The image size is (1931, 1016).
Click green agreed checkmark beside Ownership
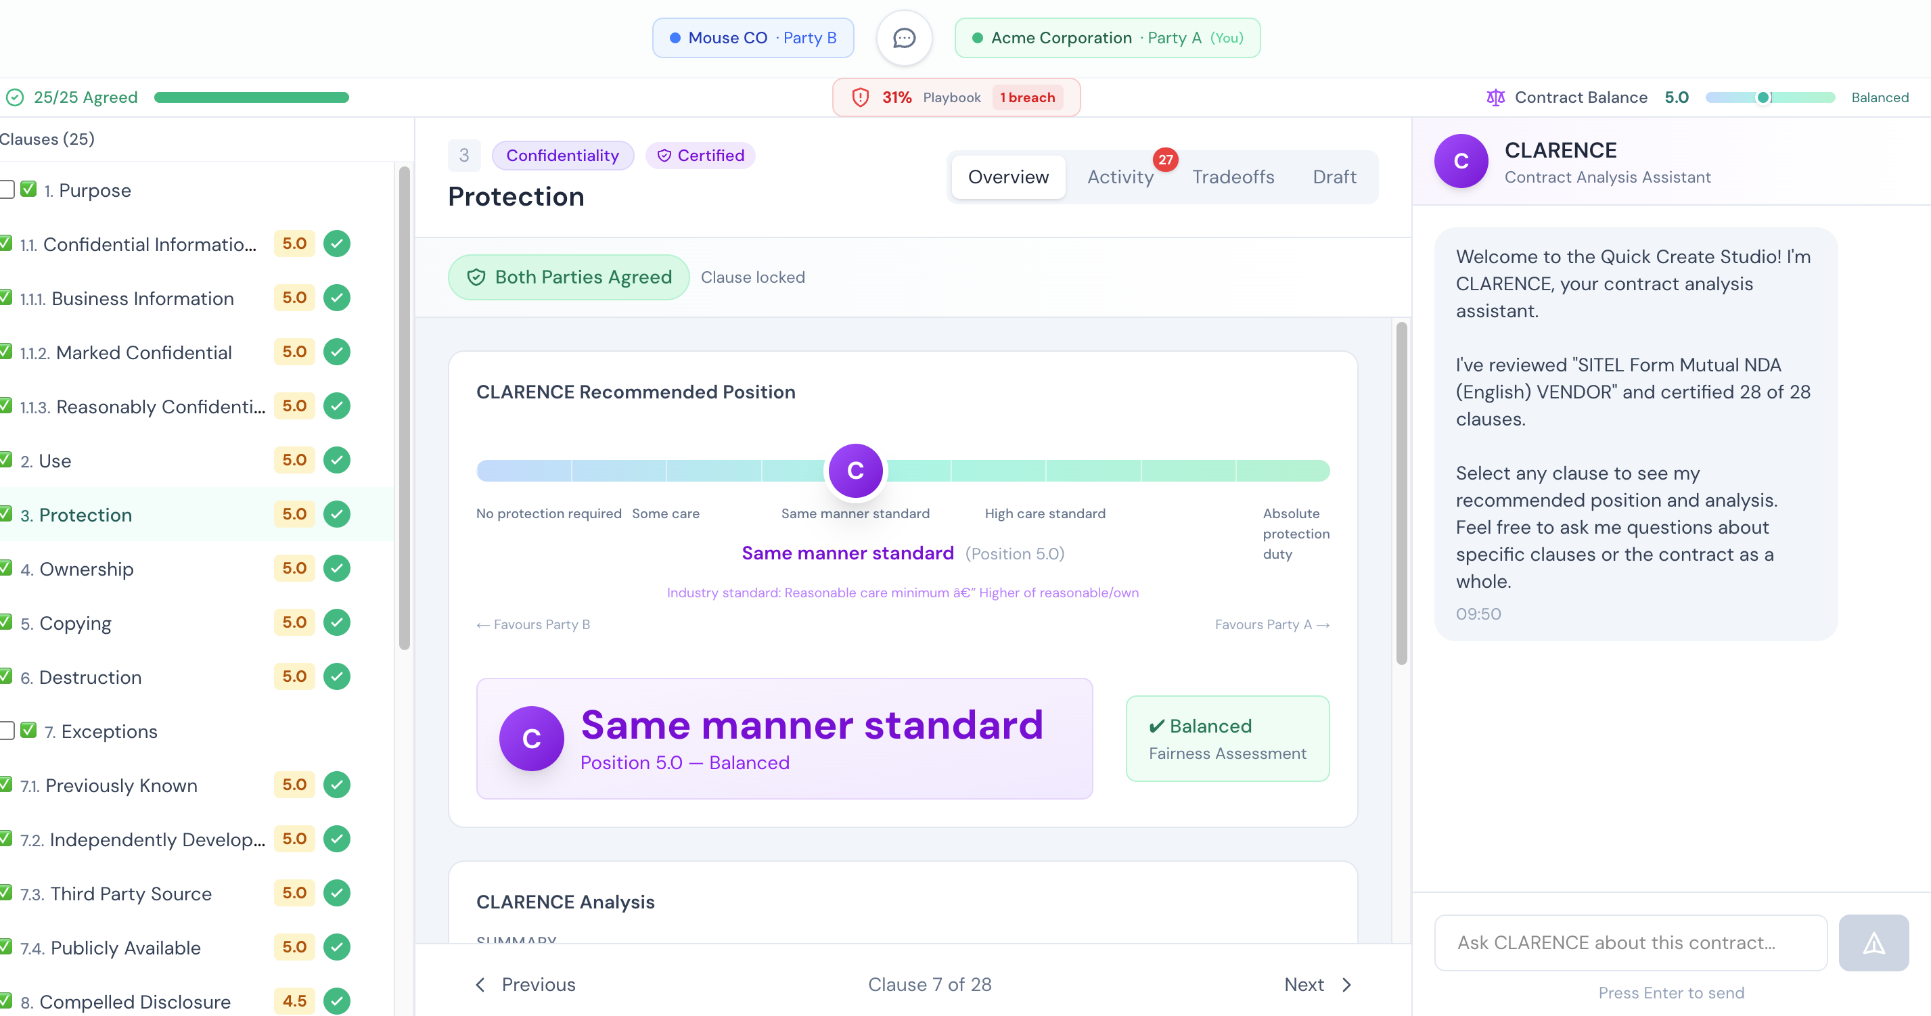pos(336,568)
